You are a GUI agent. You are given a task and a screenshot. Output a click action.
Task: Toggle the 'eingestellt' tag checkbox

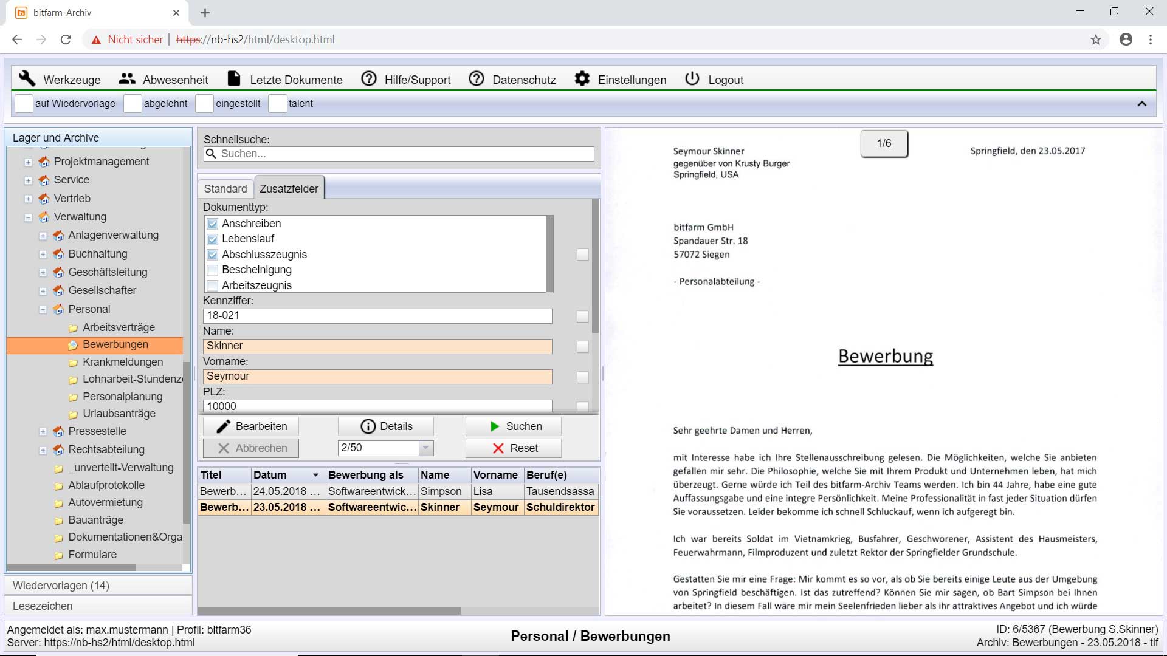click(204, 103)
